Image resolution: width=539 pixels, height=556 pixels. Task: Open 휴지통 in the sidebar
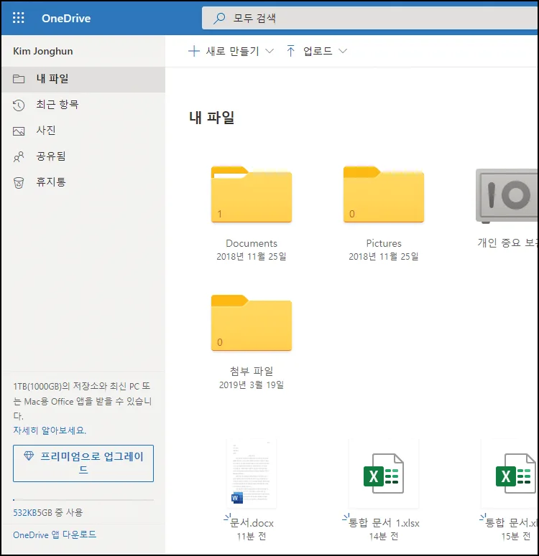tap(83, 182)
